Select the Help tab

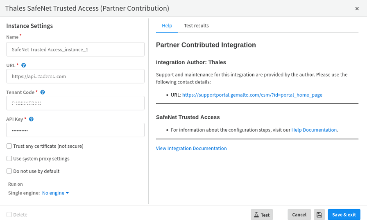tap(167, 26)
